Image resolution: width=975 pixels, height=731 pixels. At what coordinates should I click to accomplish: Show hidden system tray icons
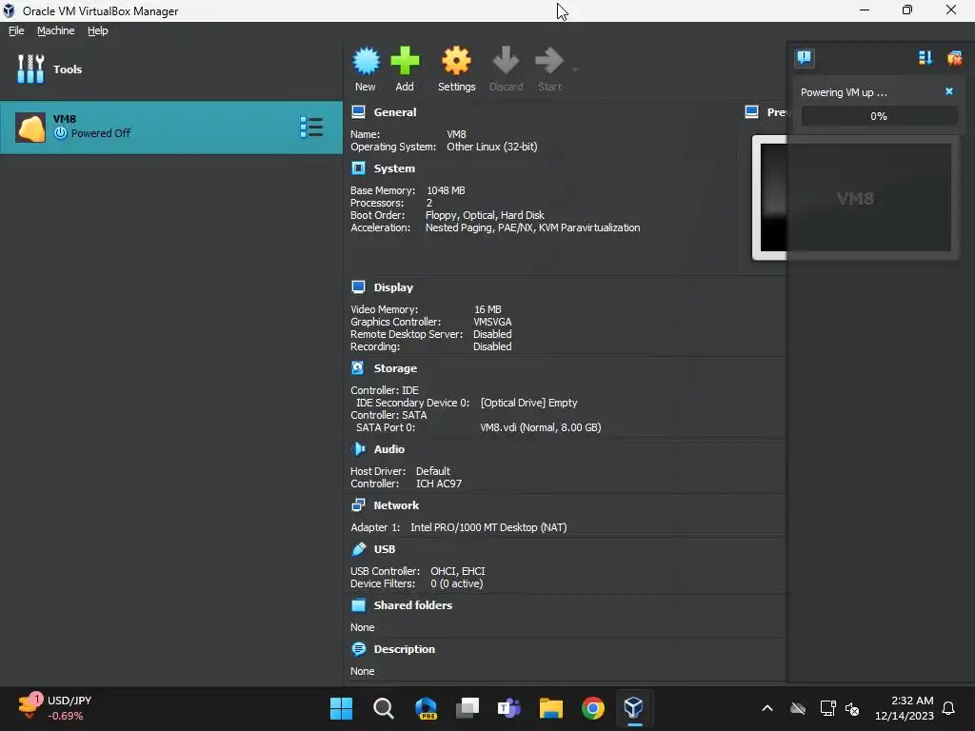767,708
